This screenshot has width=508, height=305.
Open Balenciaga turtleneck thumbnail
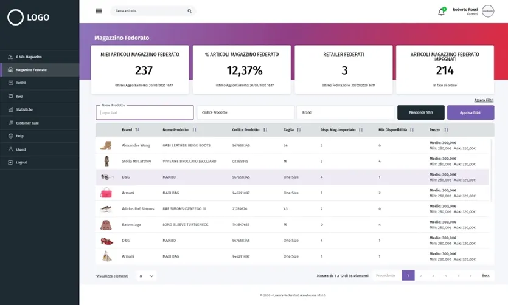[x=106, y=224]
